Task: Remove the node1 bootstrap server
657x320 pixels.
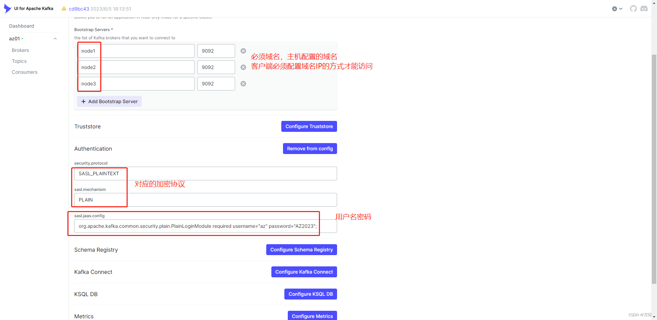Action: tap(243, 51)
